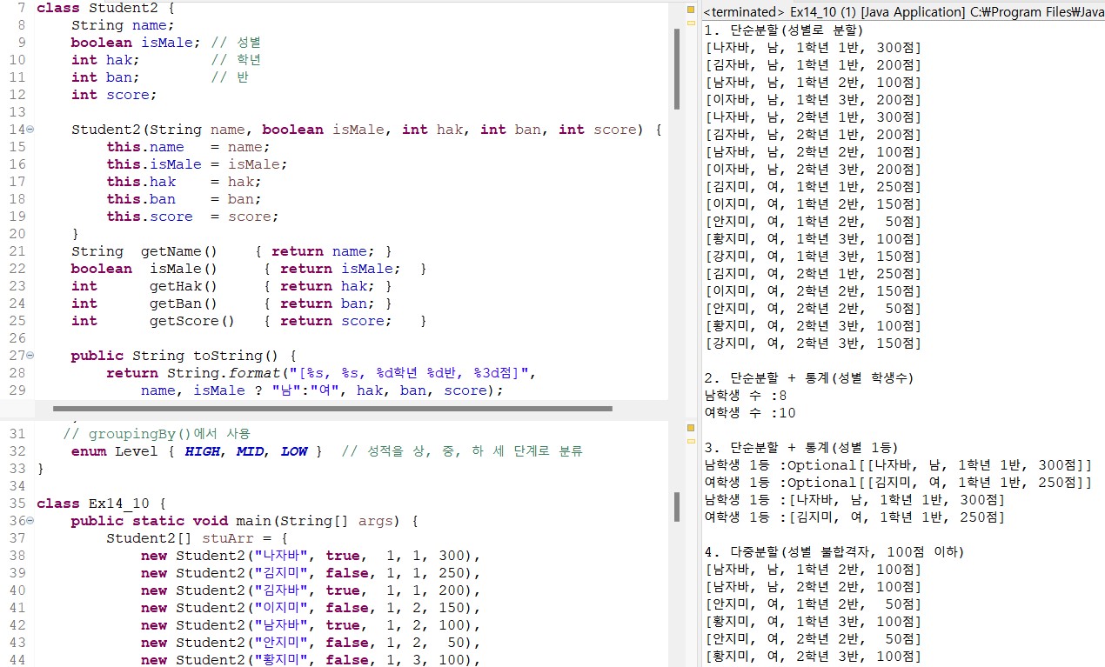The width and height of the screenshot is (1105, 667).
Task: Click the getHak() method on line 23
Action: (231, 286)
